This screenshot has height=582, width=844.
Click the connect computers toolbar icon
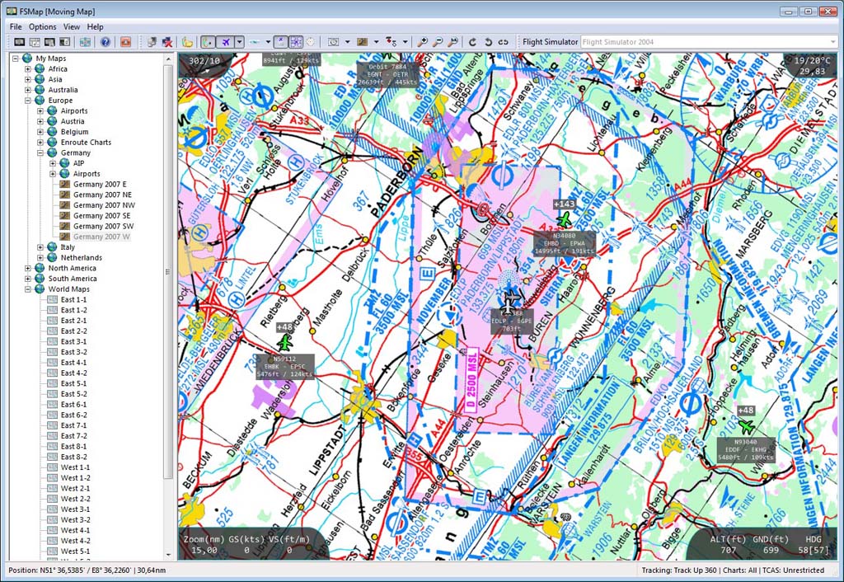(x=152, y=42)
